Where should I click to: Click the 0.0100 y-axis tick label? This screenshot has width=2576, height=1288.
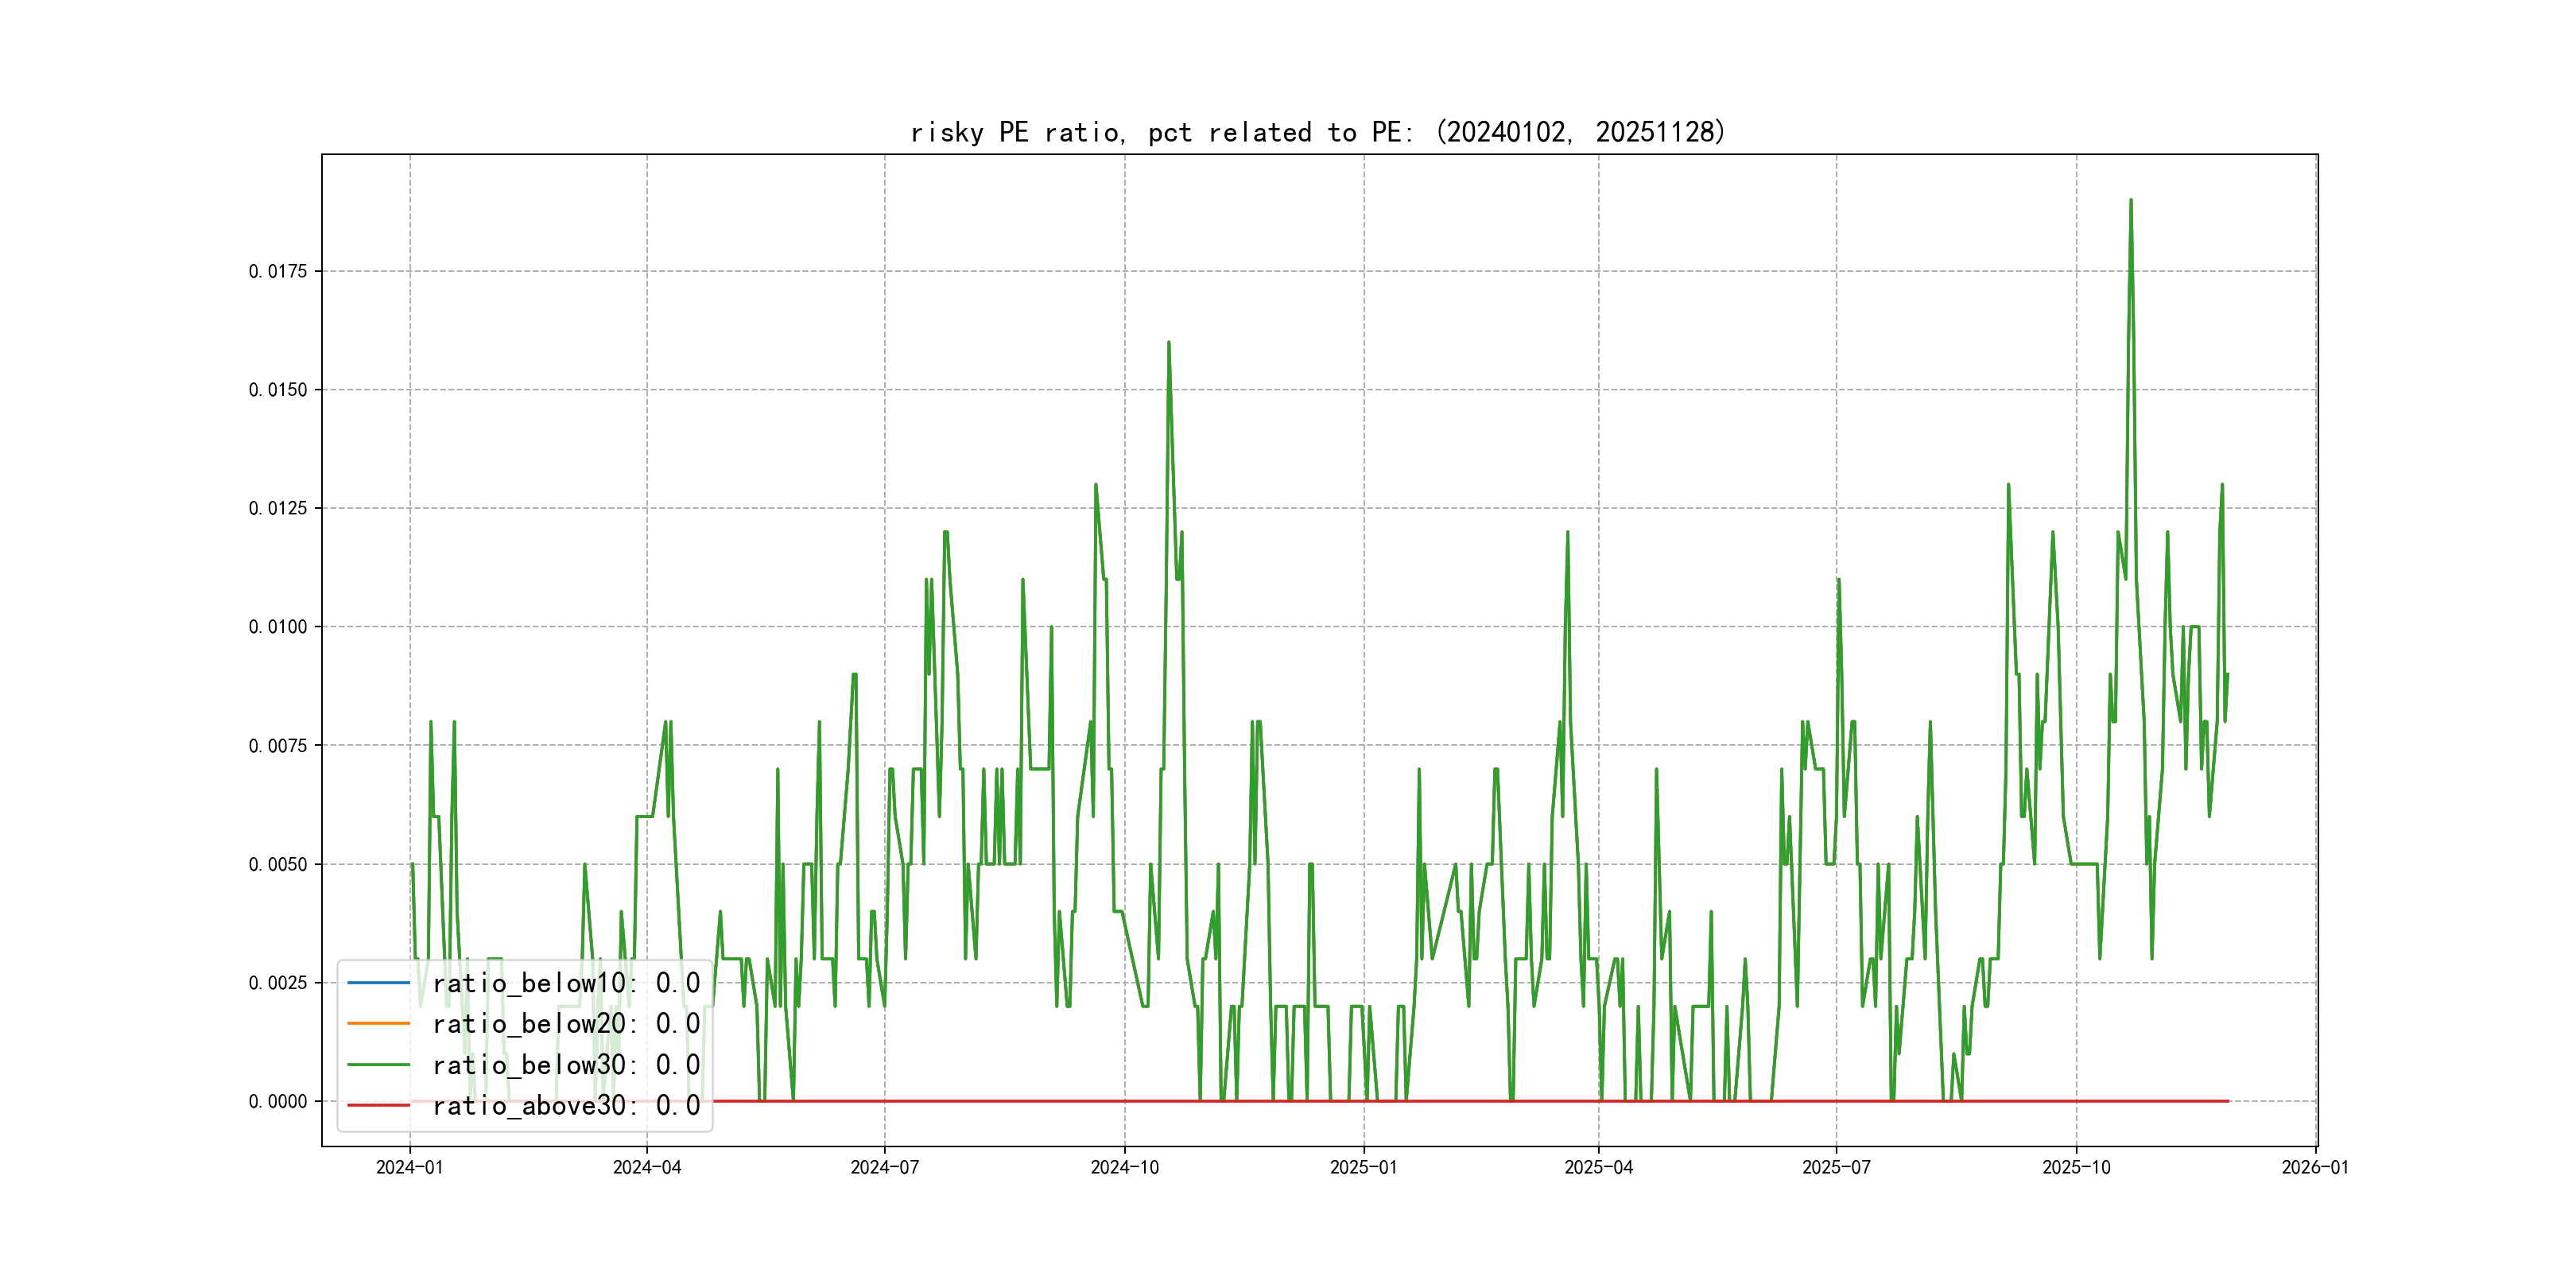coord(278,627)
